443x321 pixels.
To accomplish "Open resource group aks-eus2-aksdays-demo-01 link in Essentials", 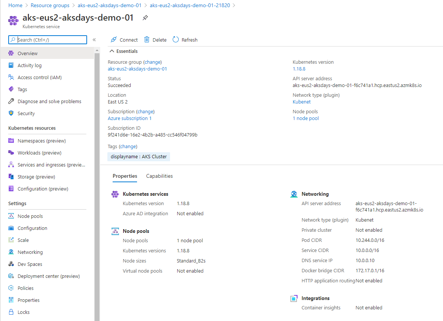I will 137,69.
